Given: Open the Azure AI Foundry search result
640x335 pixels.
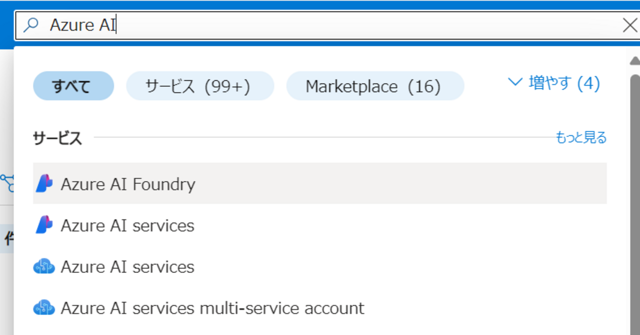Looking at the screenshot, I should pos(128,184).
